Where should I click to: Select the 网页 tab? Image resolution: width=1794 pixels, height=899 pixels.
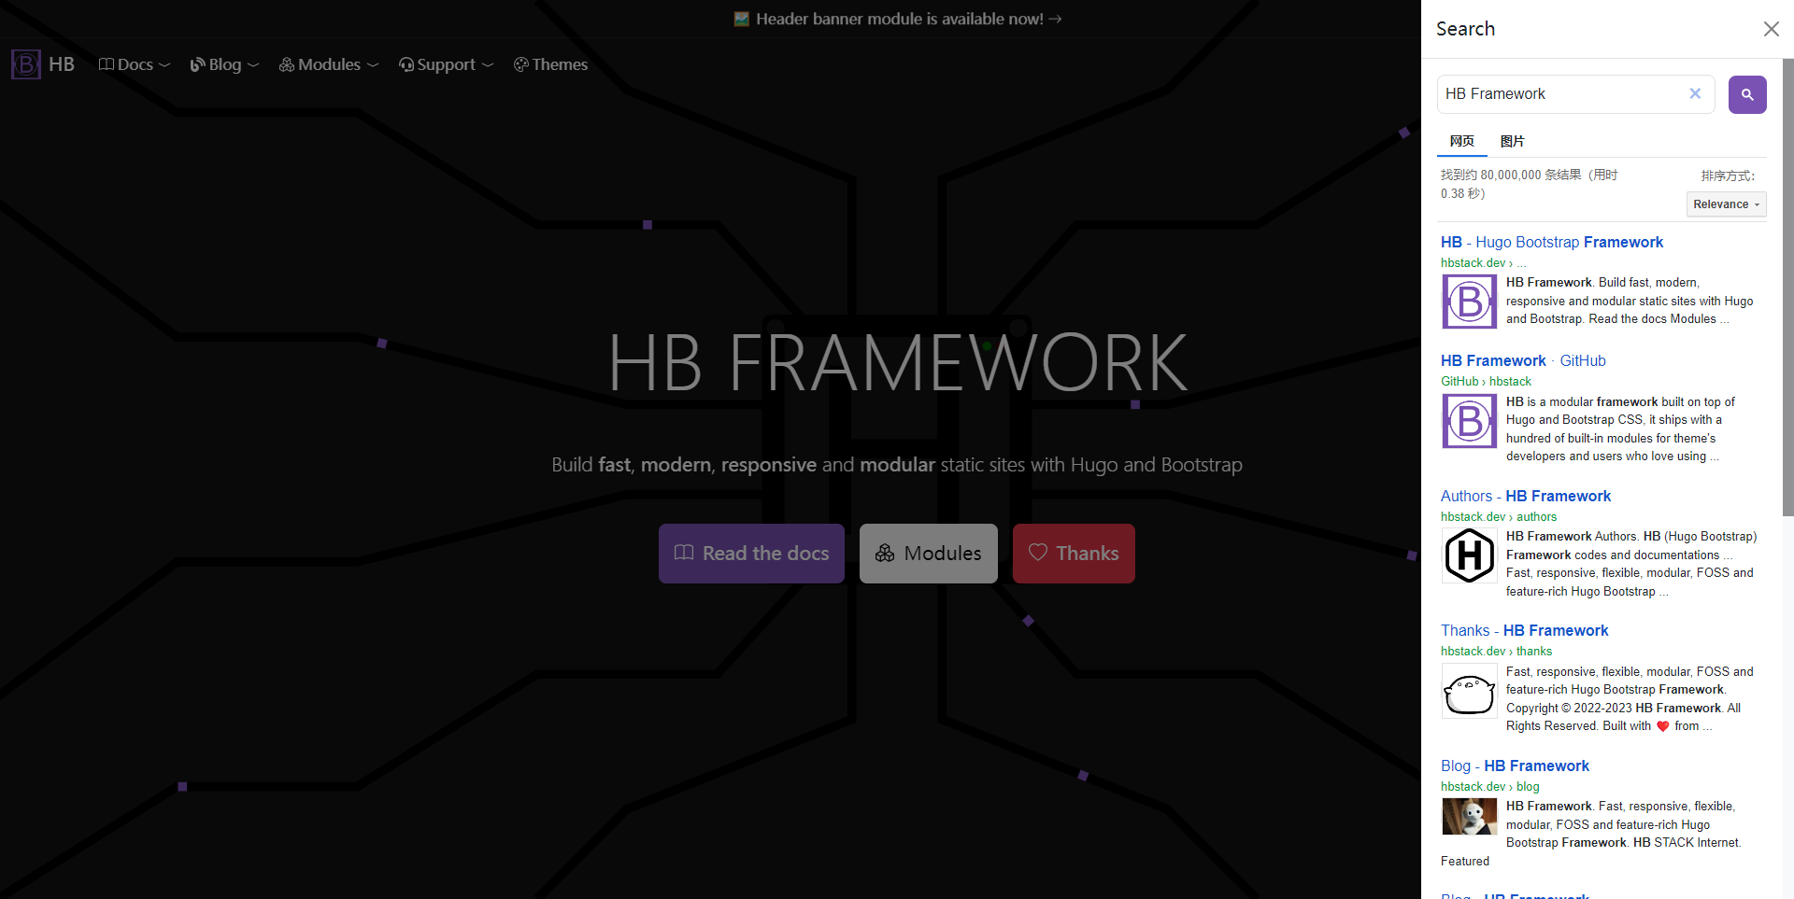(1461, 141)
